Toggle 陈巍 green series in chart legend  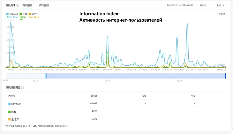(23, 14)
